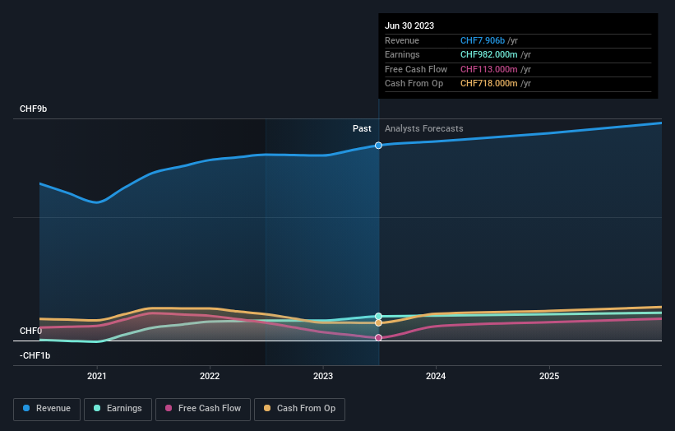Click the CHF113.000m free cash flow value

tap(488, 69)
